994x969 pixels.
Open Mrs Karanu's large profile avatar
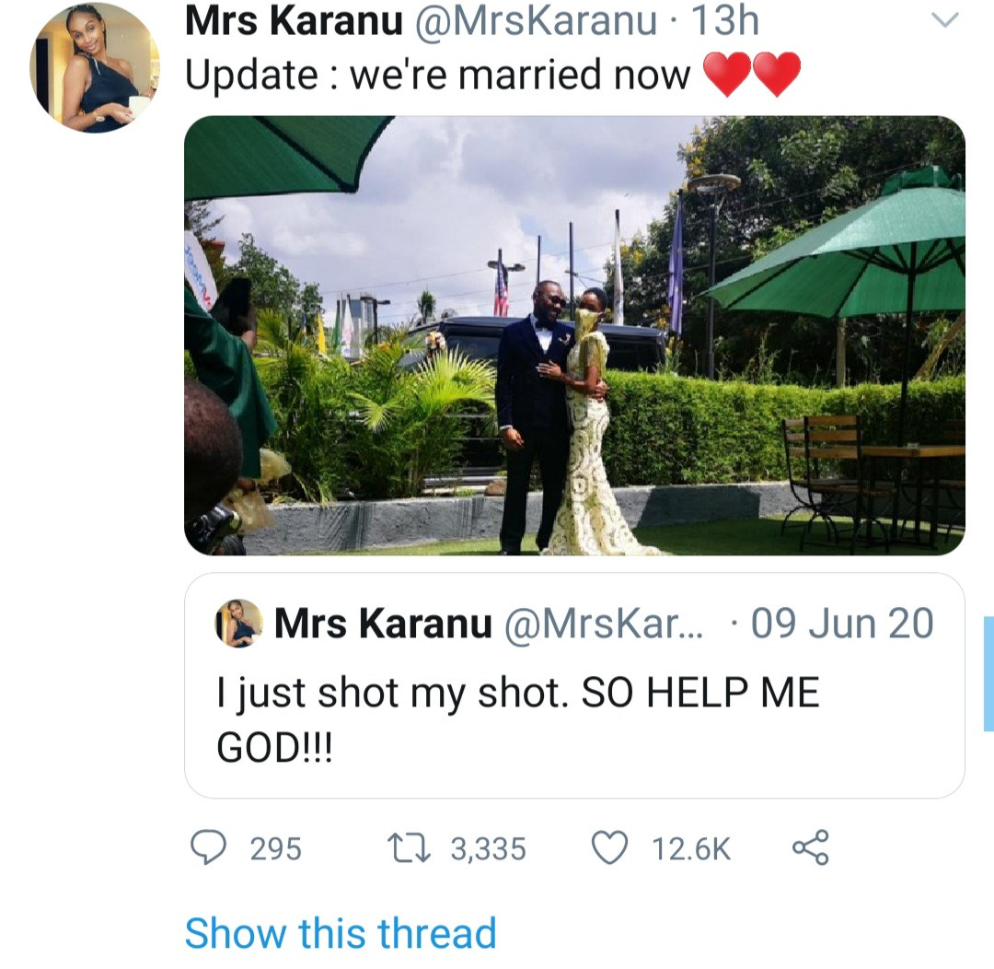[x=95, y=69]
